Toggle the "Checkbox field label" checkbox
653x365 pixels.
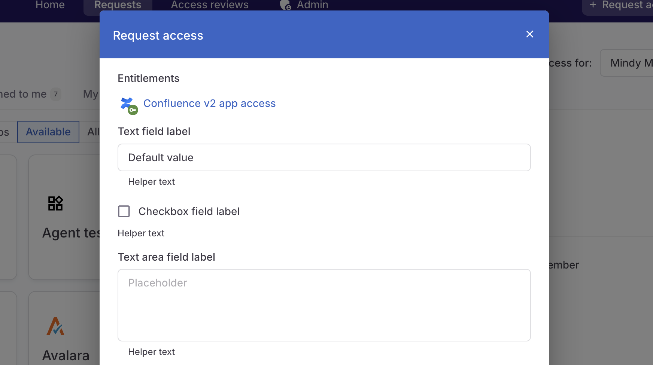click(x=124, y=211)
